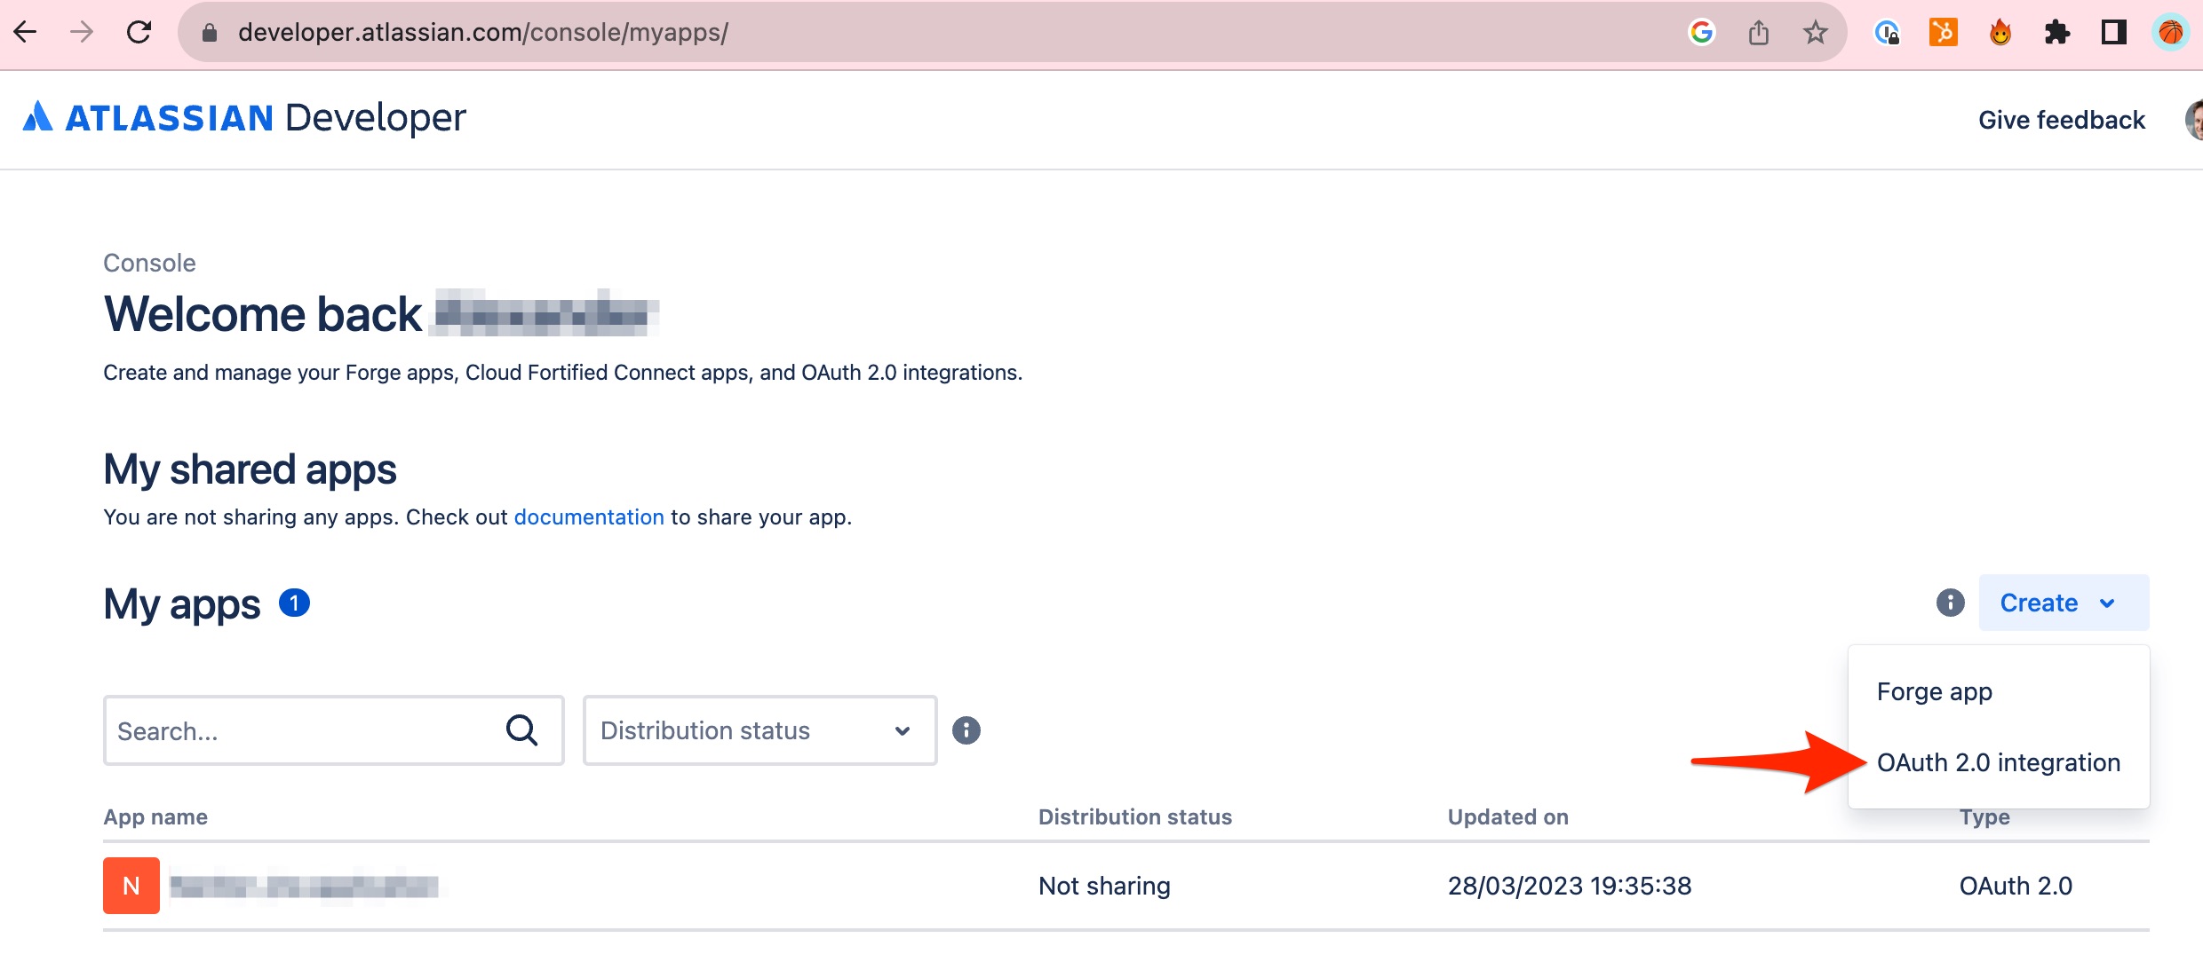This screenshot has width=2203, height=962.
Task: Open the Chrome profile basketball avatar menu
Action: click(x=2171, y=32)
